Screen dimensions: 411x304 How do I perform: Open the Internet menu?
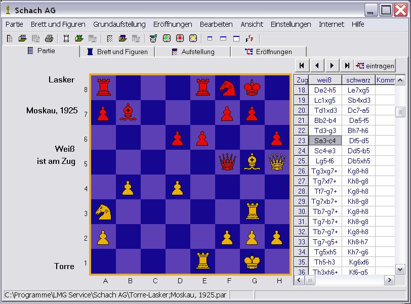pos(332,24)
